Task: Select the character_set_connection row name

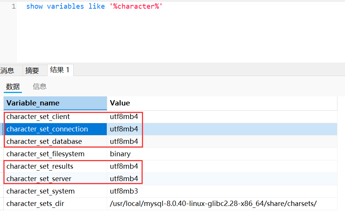Action: (x=47, y=129)
